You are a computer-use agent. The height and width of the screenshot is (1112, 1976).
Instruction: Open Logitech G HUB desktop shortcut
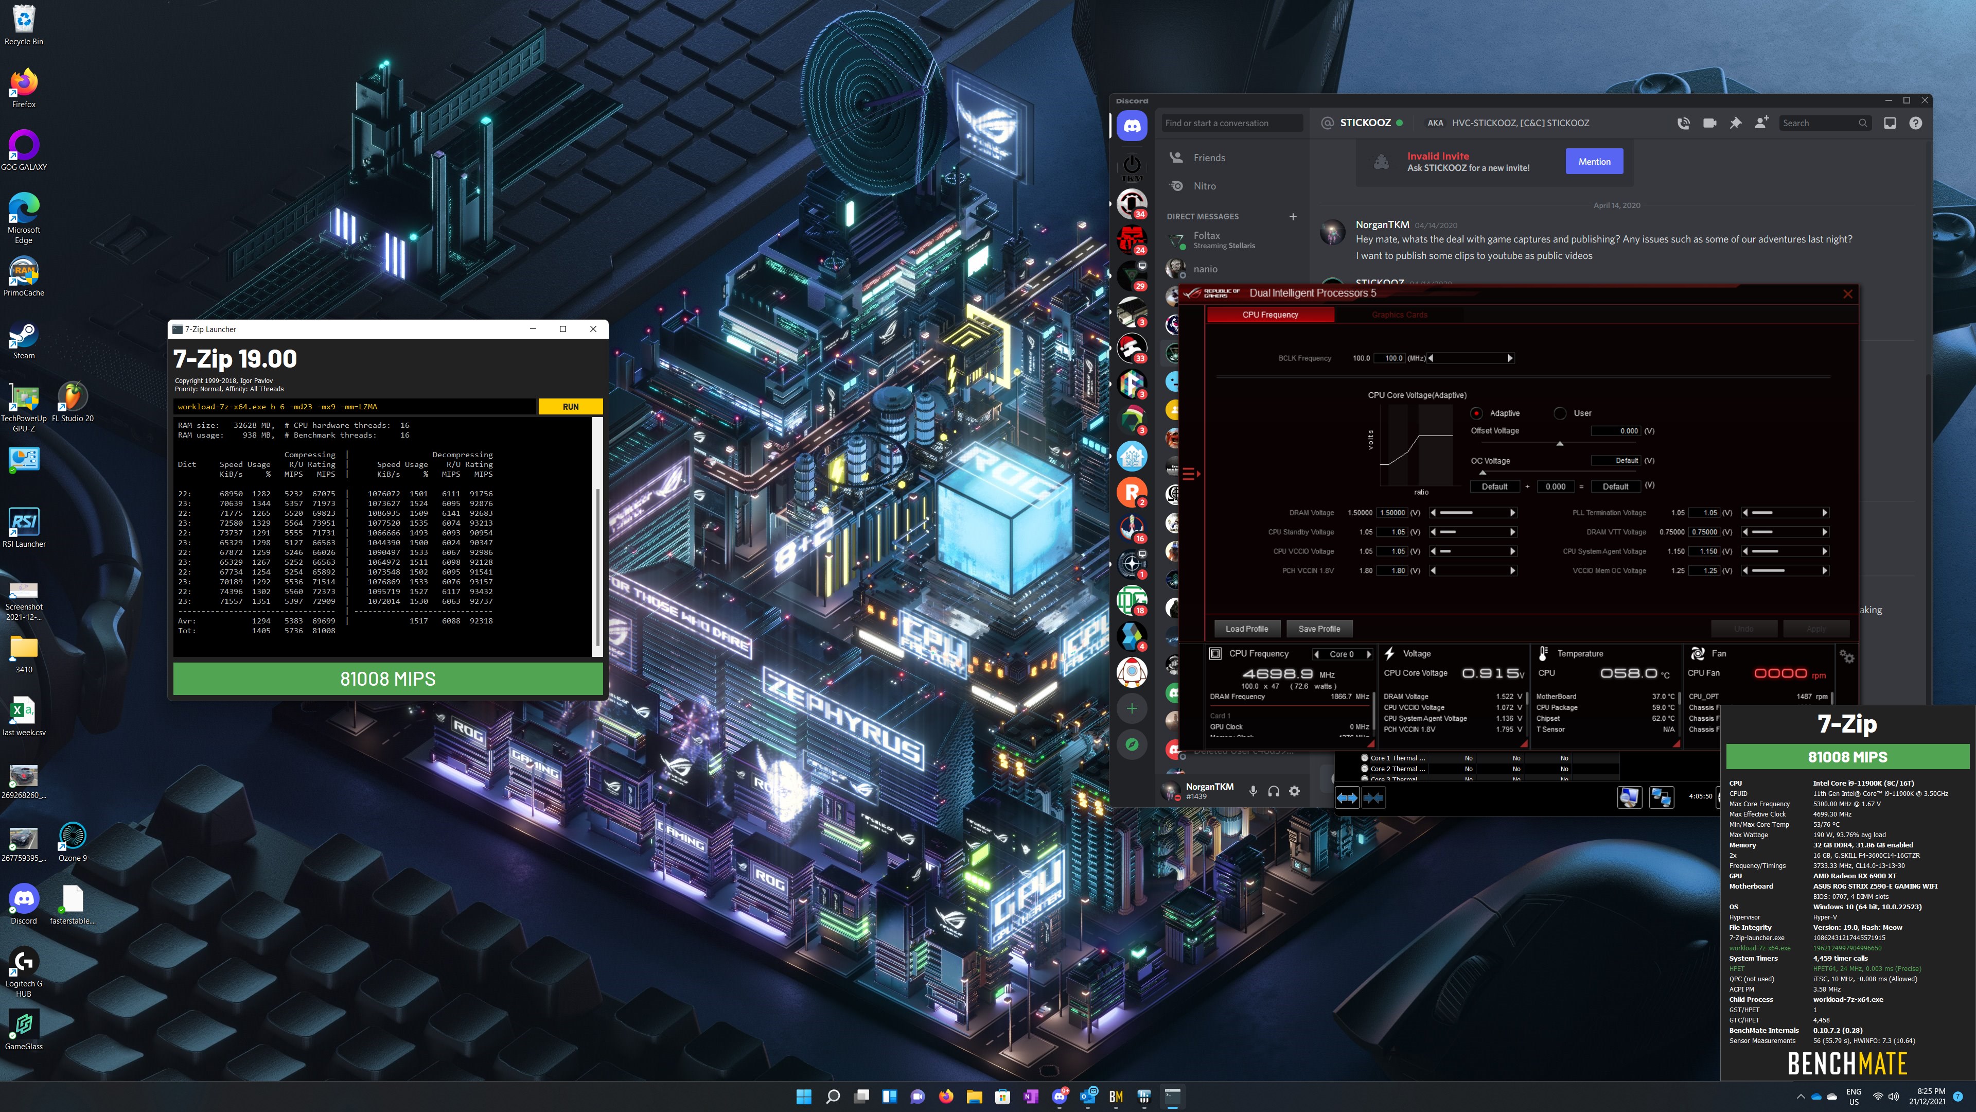24,971
